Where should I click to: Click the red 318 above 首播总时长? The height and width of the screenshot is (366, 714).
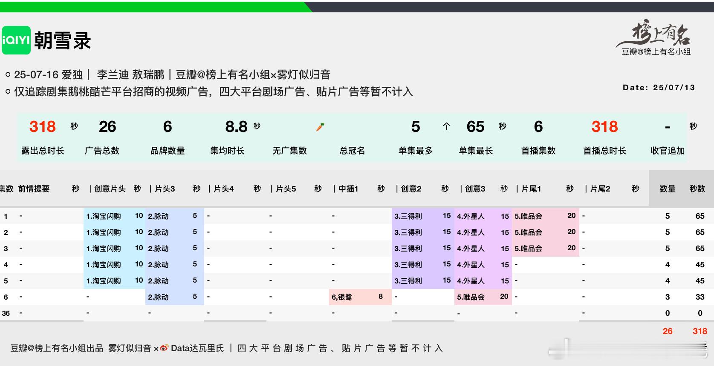605,126
